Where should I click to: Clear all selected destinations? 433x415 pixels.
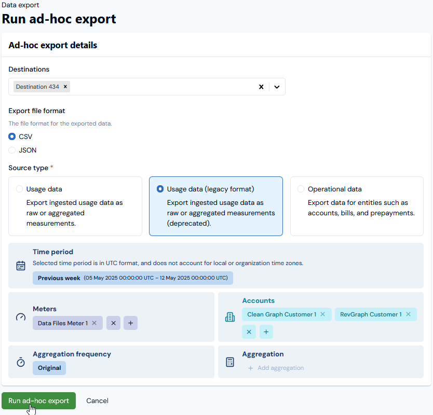[x=261, y=87]
